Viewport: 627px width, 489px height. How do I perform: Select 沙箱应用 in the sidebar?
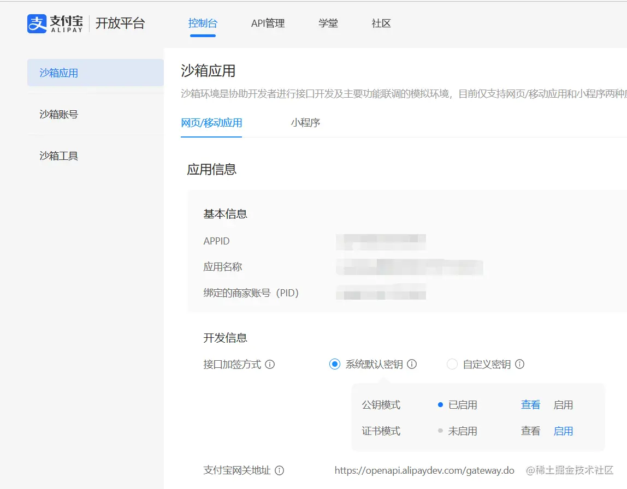96,73
